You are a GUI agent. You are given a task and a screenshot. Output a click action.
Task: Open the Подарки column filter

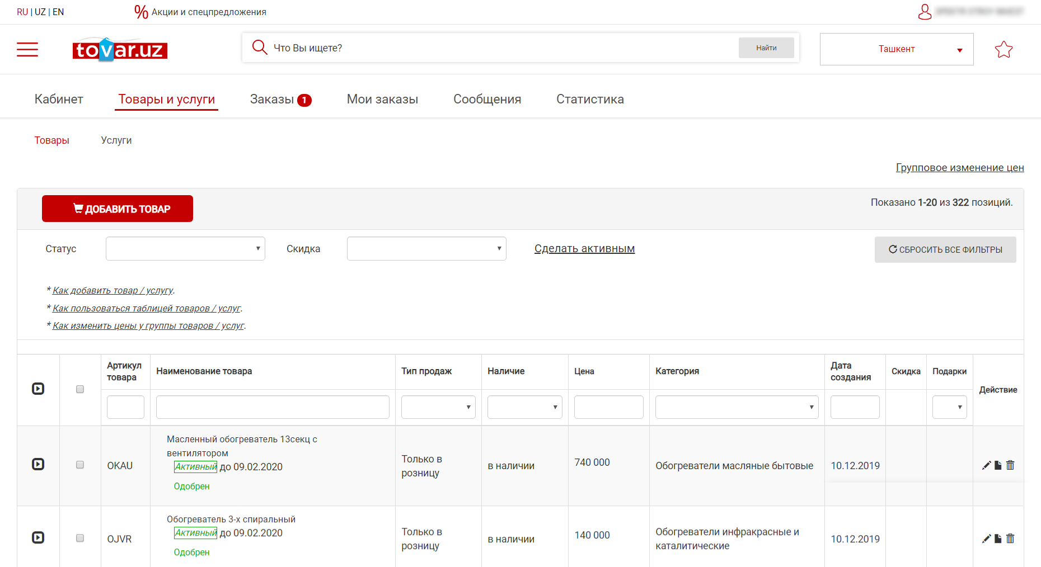tap(950, 407)
